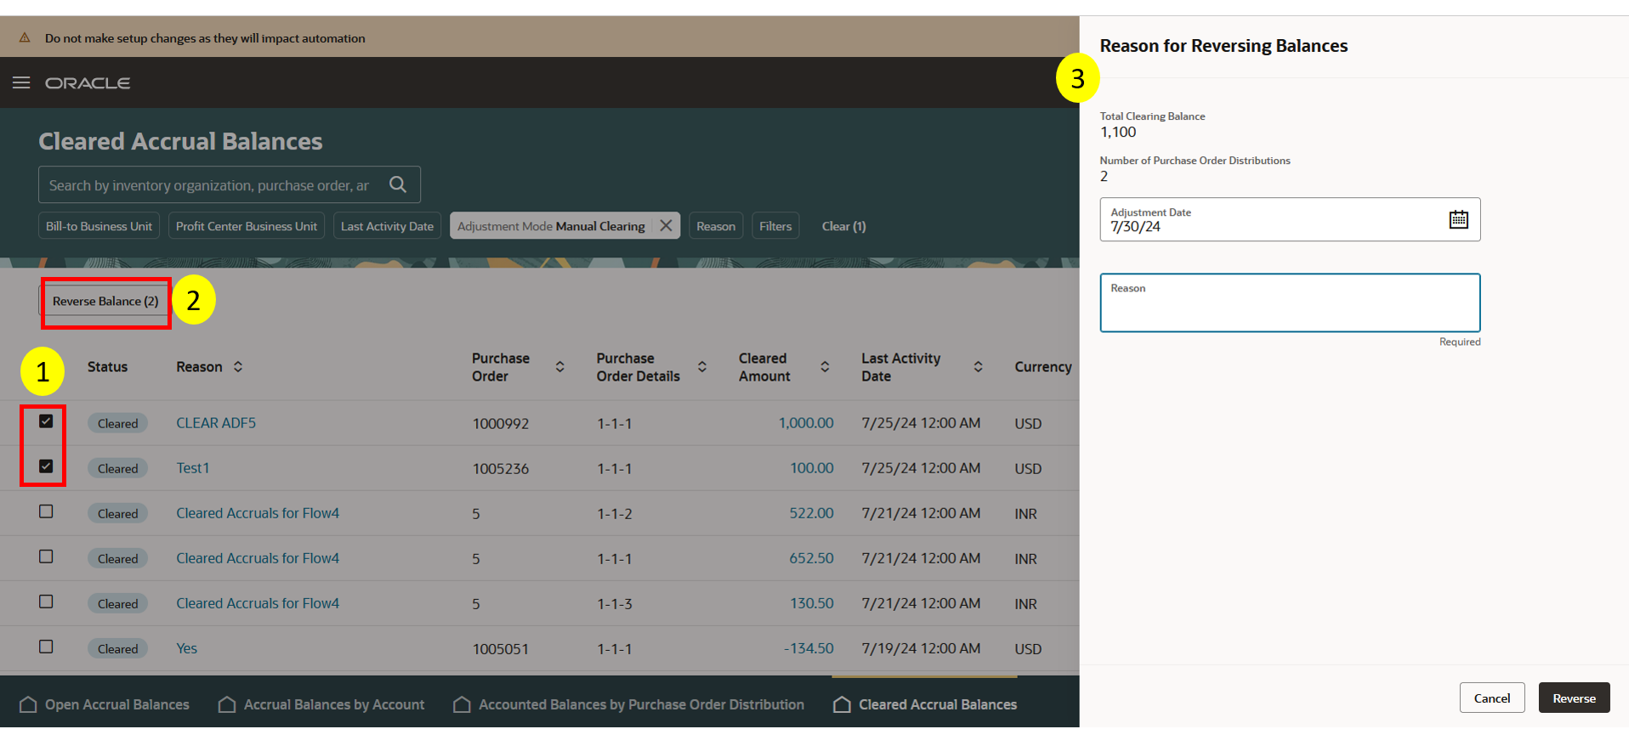
Task: Open the Adjustment Date calendar picker
Action: click(1458, 219)
